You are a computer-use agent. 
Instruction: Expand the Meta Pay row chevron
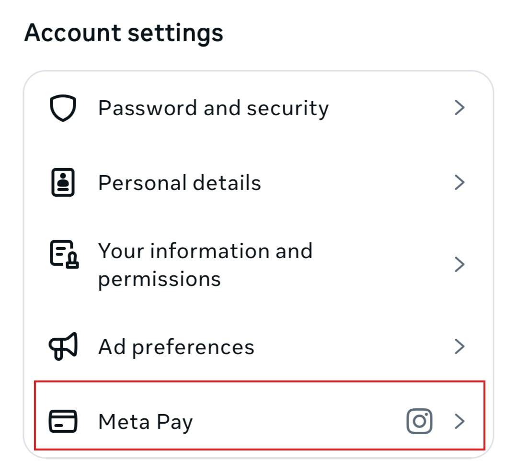click(460, 421)
